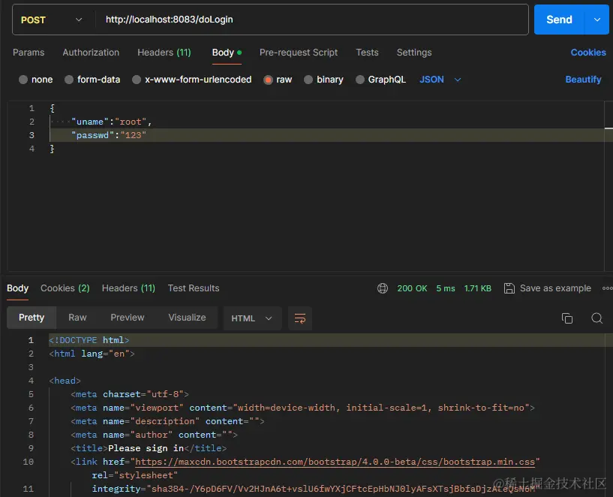Open the HTML response format dropdown

252,318
